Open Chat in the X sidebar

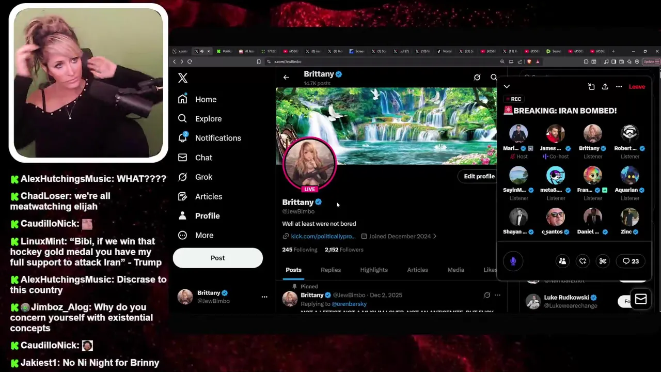(195, 158)
